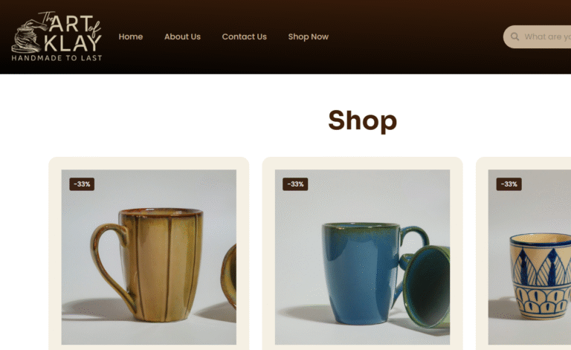
Task: Click the -33% badge on brown mug
Action: coord(82,184)
